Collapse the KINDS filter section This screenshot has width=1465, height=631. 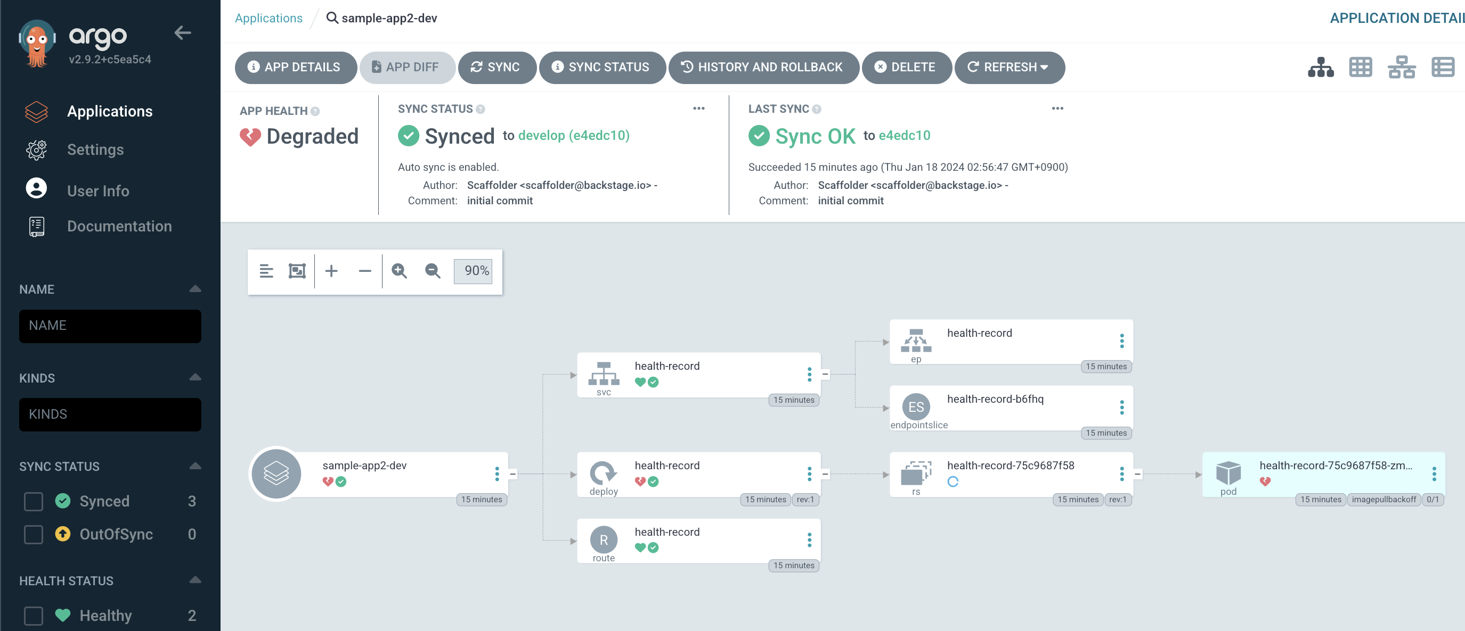tap(195, 378)
